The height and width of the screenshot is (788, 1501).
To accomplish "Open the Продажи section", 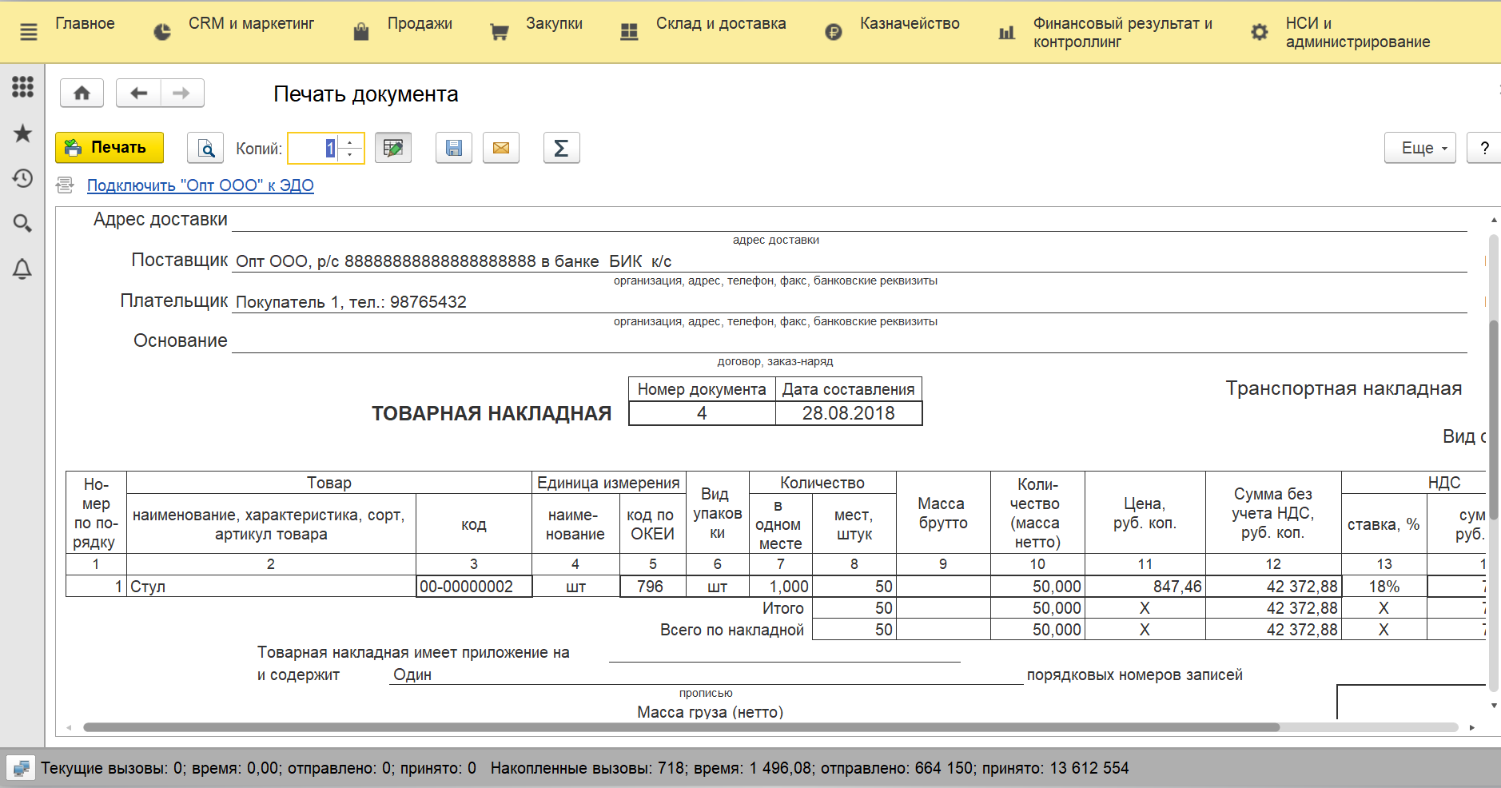I will 420,23.
